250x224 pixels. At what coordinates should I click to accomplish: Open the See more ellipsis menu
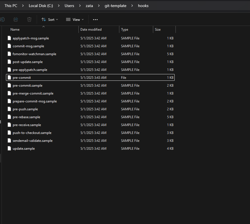click(x=95, y=19)
